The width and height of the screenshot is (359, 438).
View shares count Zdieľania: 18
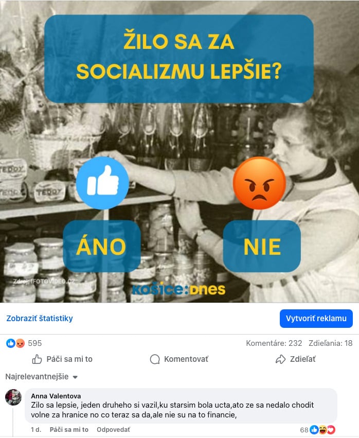(331, 343)
